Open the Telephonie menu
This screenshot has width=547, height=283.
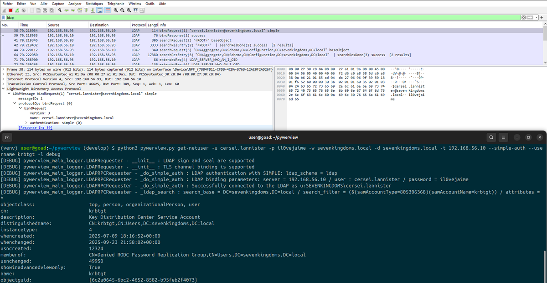pyautogui.click(x=116, y=3)
